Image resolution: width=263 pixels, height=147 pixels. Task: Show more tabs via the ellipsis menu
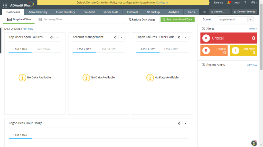point(204,12)
